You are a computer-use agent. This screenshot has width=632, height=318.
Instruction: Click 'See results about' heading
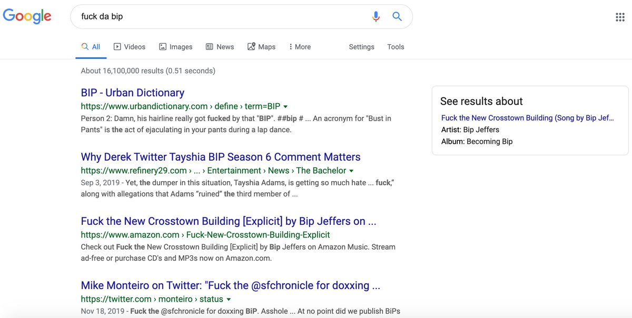481,101
